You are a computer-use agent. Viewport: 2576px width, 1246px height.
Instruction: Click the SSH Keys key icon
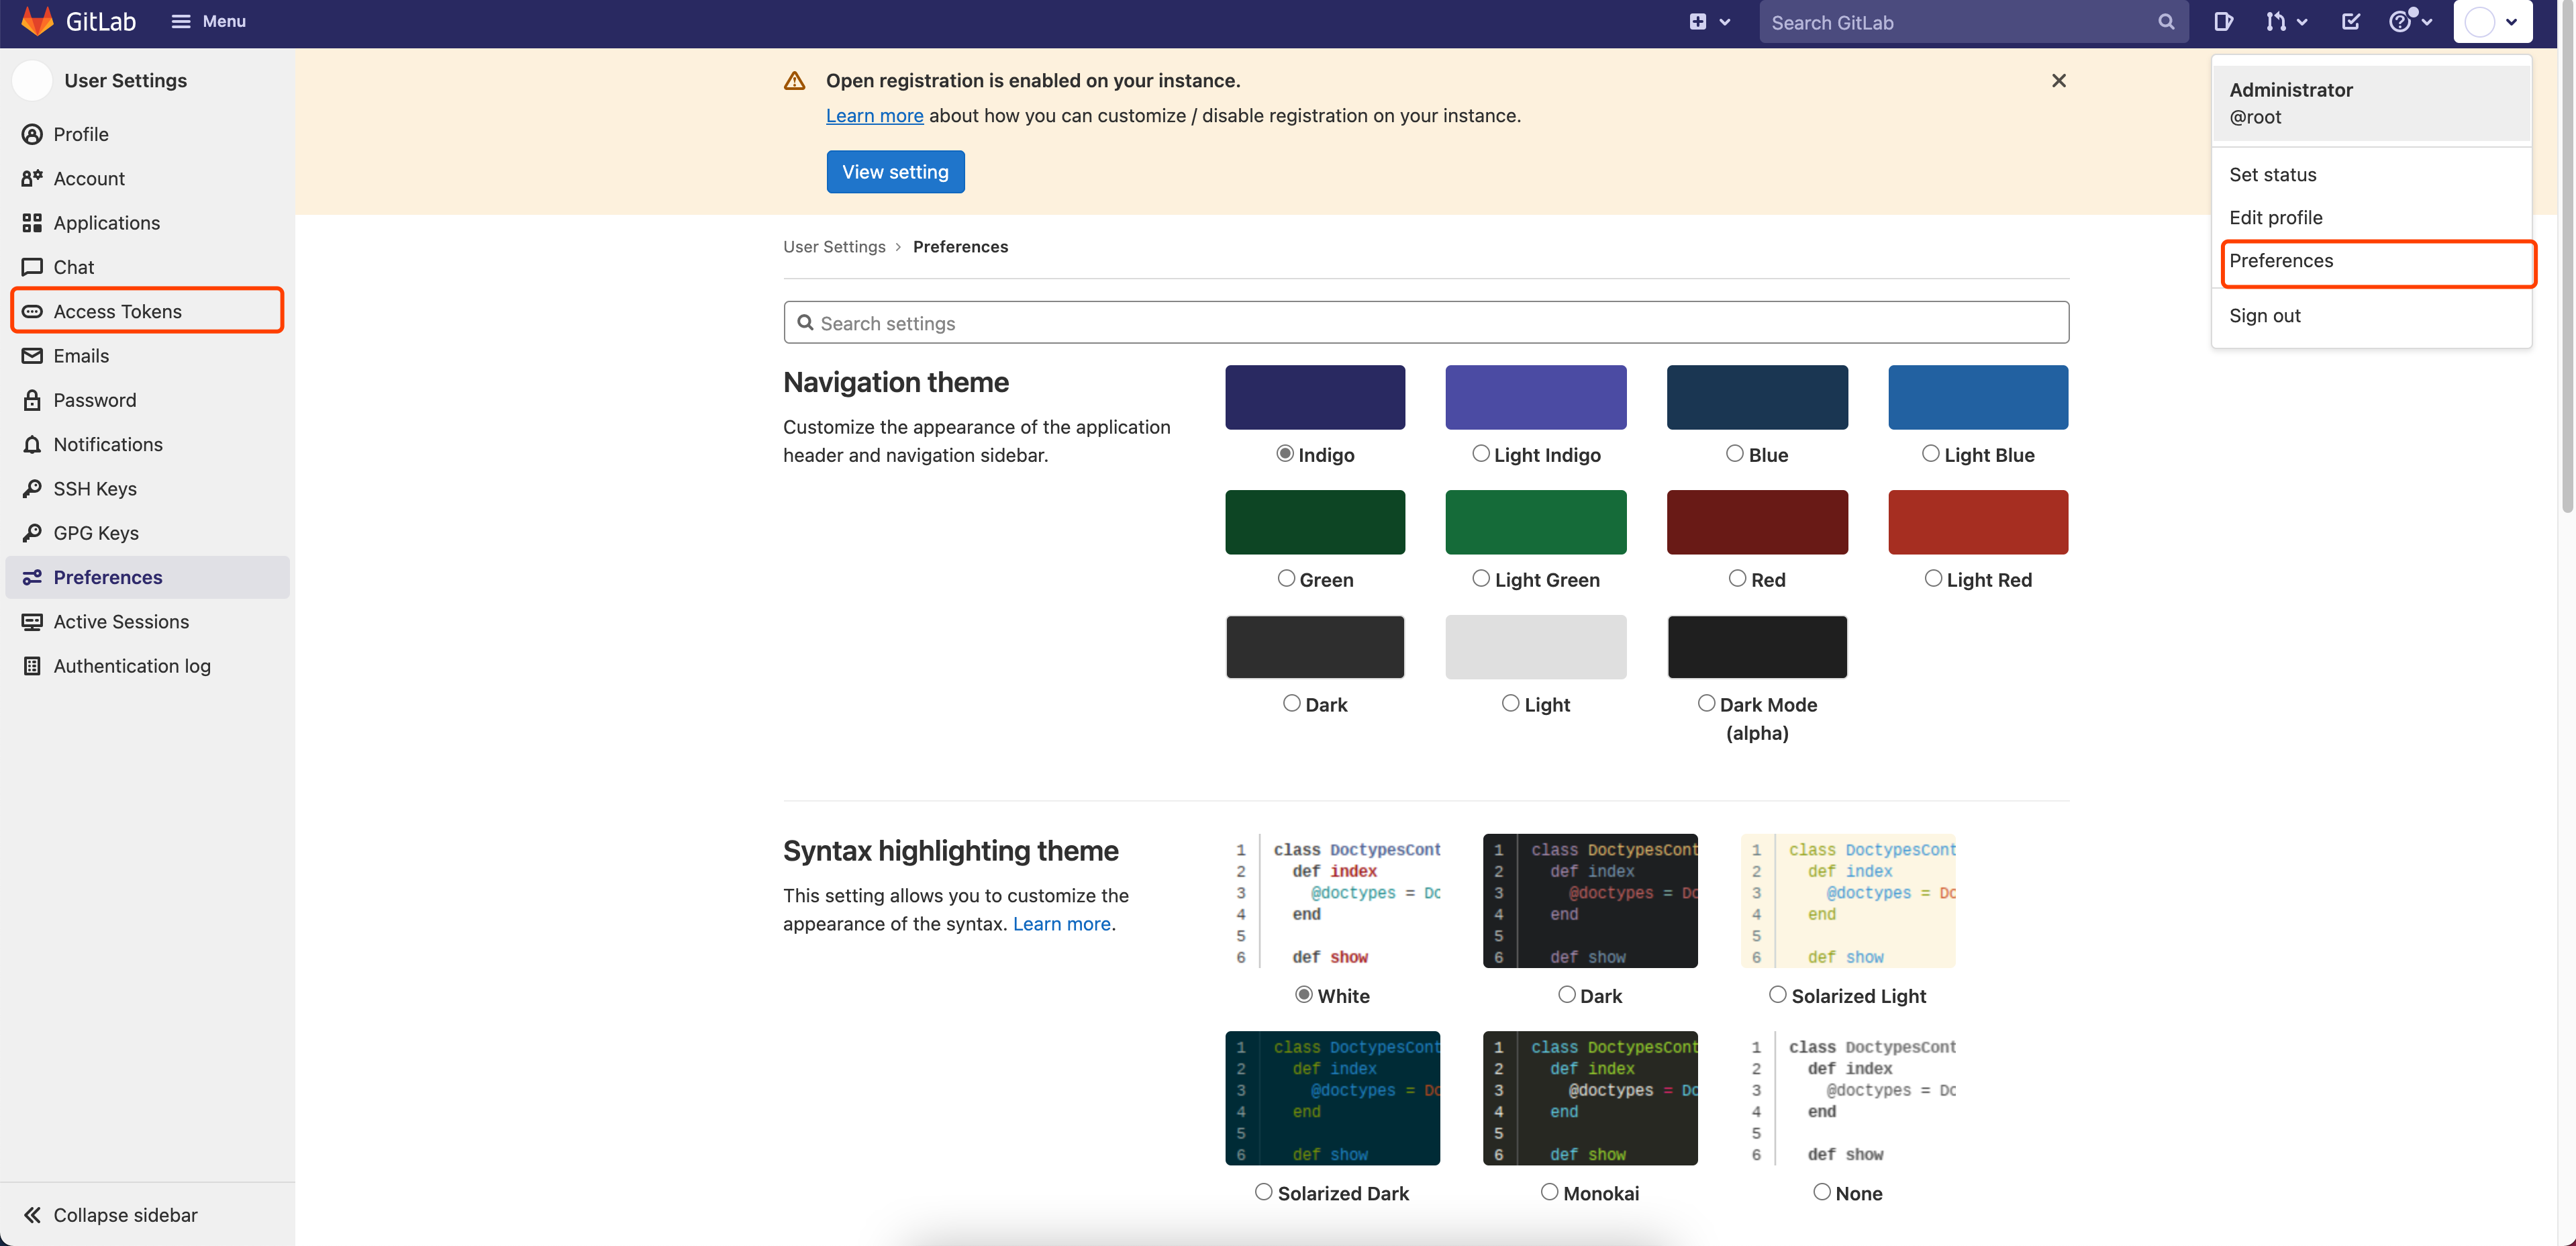point(32,488)
